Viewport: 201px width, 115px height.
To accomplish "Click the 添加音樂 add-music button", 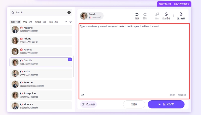I will pos(88,104).
